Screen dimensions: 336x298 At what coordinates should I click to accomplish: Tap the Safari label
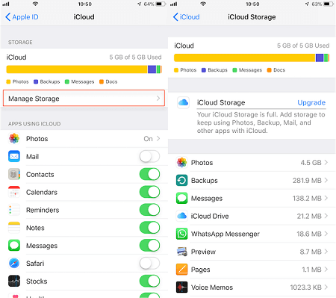click(35, 264)
